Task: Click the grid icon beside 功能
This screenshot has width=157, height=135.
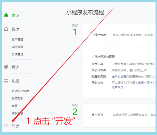Action: pos(6,81)
